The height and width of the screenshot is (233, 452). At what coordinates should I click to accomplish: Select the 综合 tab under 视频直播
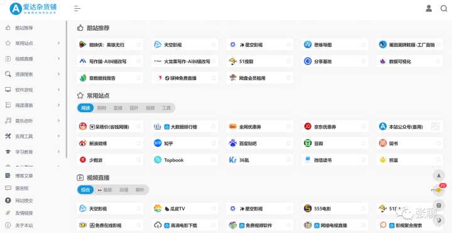85,190
